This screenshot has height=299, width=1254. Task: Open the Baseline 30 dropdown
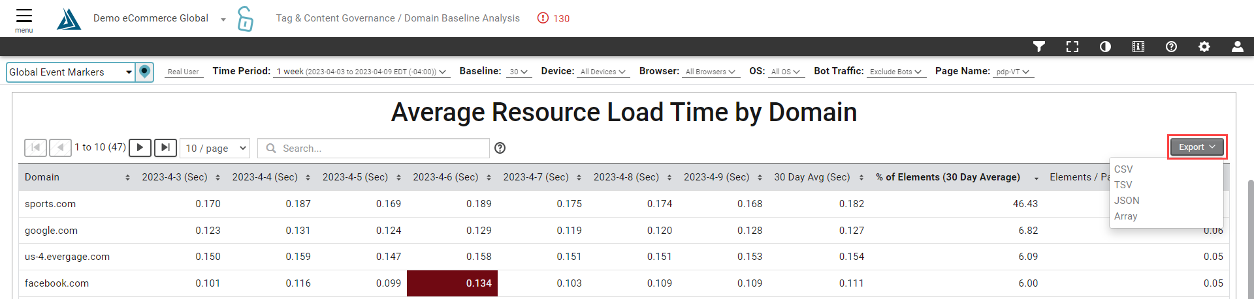(x=519, y=72)
